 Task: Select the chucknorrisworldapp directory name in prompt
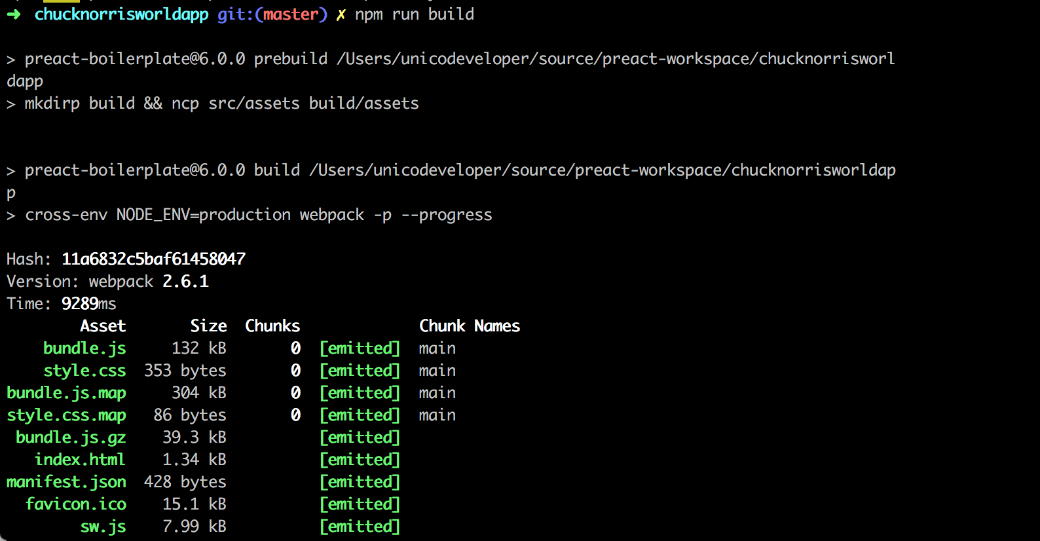click(122, 14)
